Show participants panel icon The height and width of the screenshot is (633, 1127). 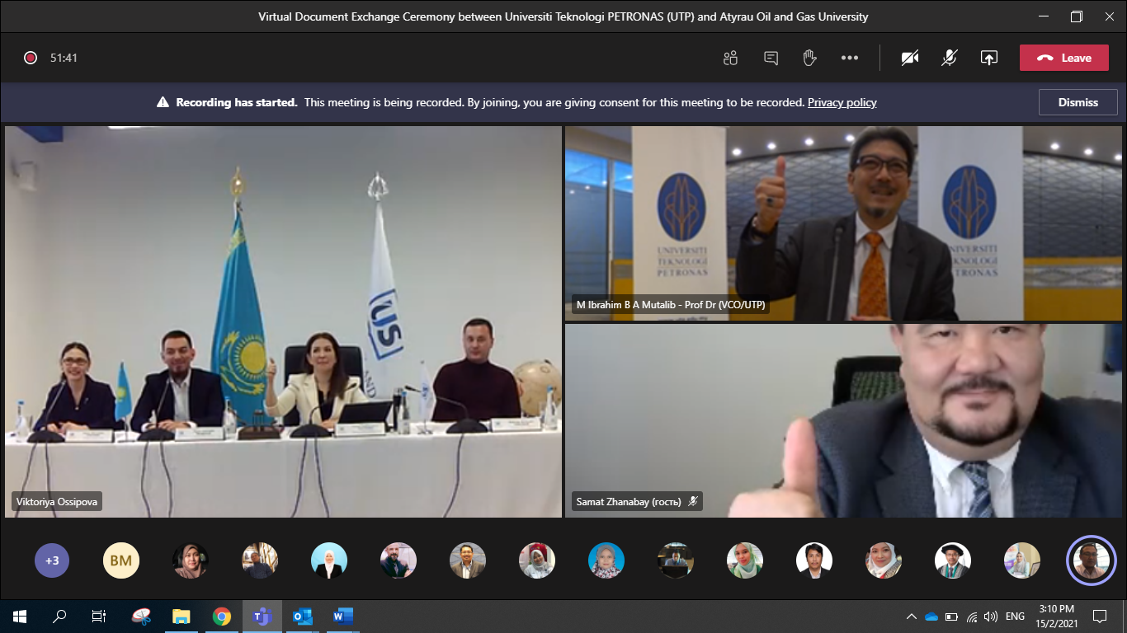pos(730,58)
